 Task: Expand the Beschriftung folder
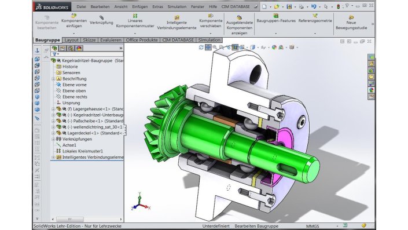coord(53,79)
